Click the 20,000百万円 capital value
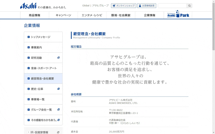The image size is (215, 134). [116, 132]
